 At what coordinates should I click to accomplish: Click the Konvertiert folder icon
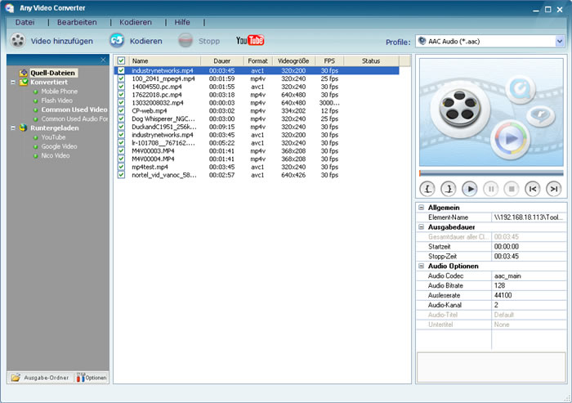click(x=24, y=82)
